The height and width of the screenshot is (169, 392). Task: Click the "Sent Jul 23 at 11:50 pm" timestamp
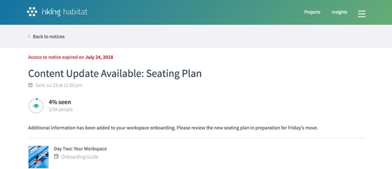(x=59, y=85)
